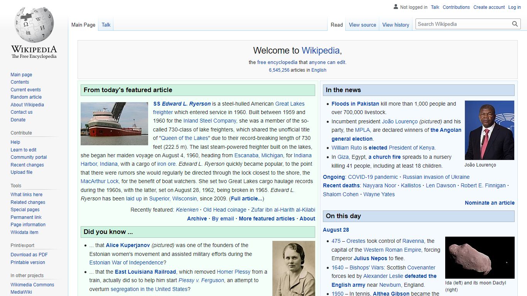
Task: Click More featured articles
Action: (267, 219)
